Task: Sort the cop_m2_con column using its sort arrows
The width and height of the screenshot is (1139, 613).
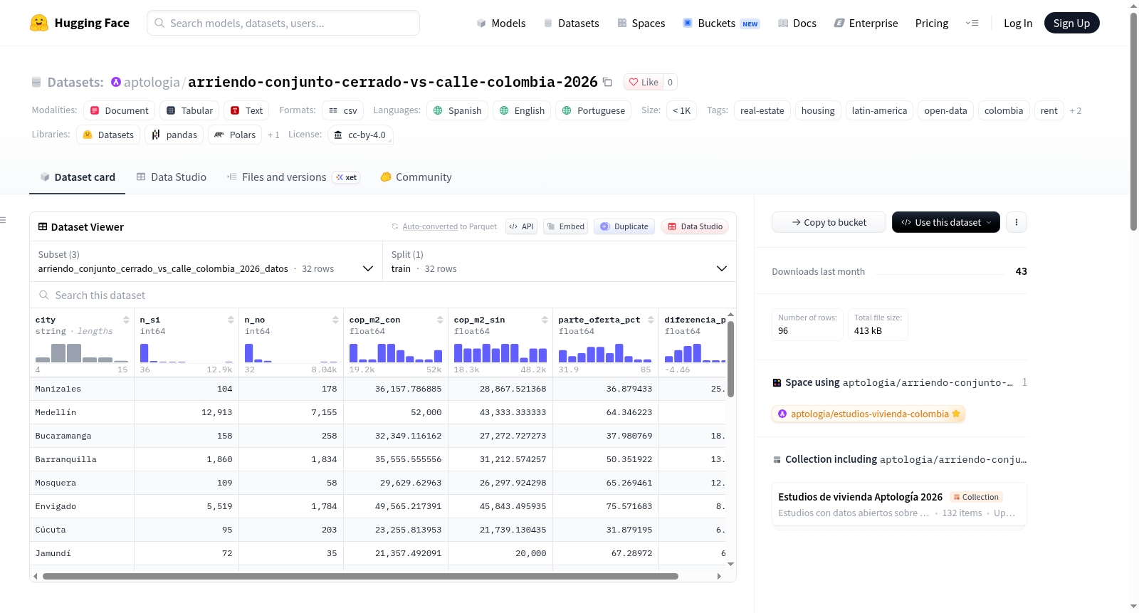Action: (x=440, y=320)
